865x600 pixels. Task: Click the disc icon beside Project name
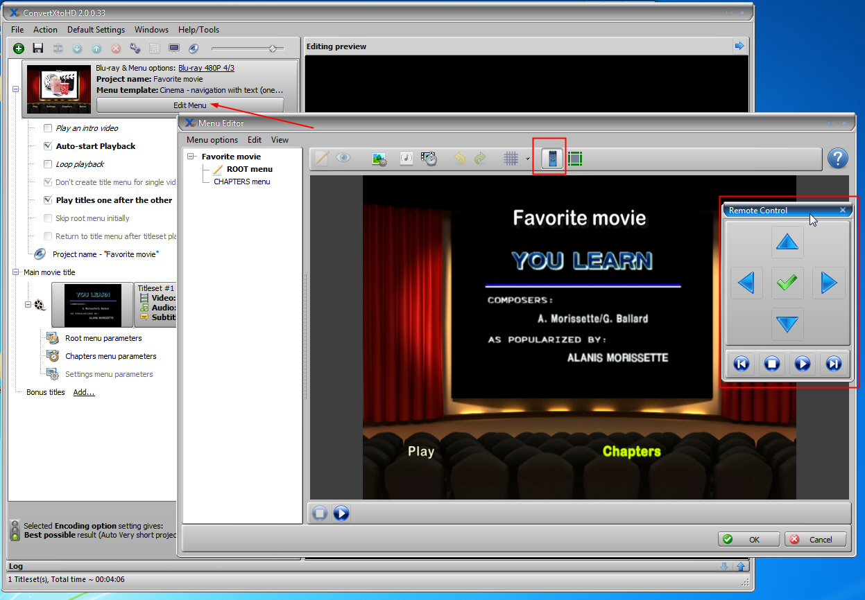click(40, 254)
